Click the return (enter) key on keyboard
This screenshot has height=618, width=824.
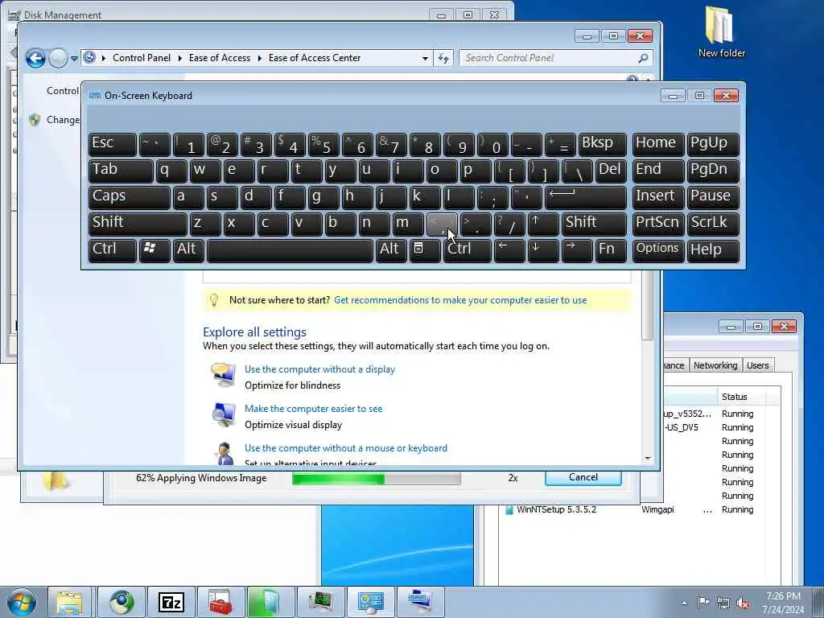(586, 197)
